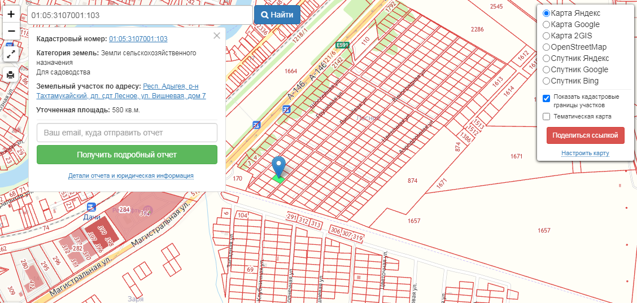Screen dimensions: 637x303
Task: Click parcel label 1664 on map
Action: pyautogui.click(x=291, y=71)
